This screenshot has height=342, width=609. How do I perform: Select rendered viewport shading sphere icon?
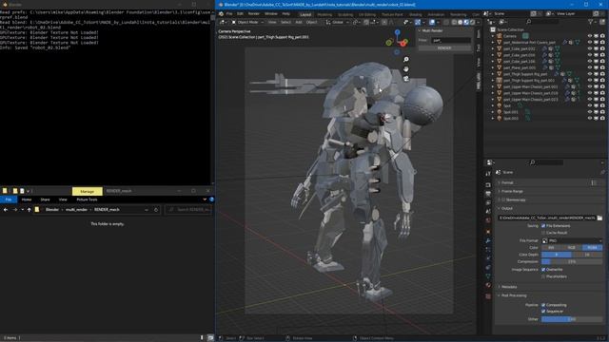[472, 23]
